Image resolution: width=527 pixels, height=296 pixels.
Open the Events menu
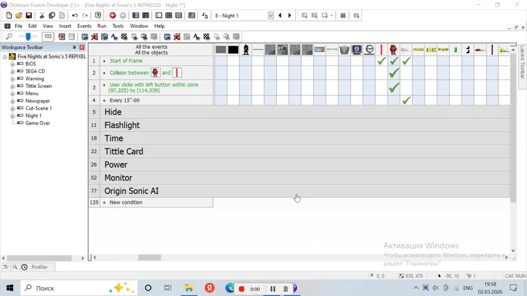coord(84,26)
